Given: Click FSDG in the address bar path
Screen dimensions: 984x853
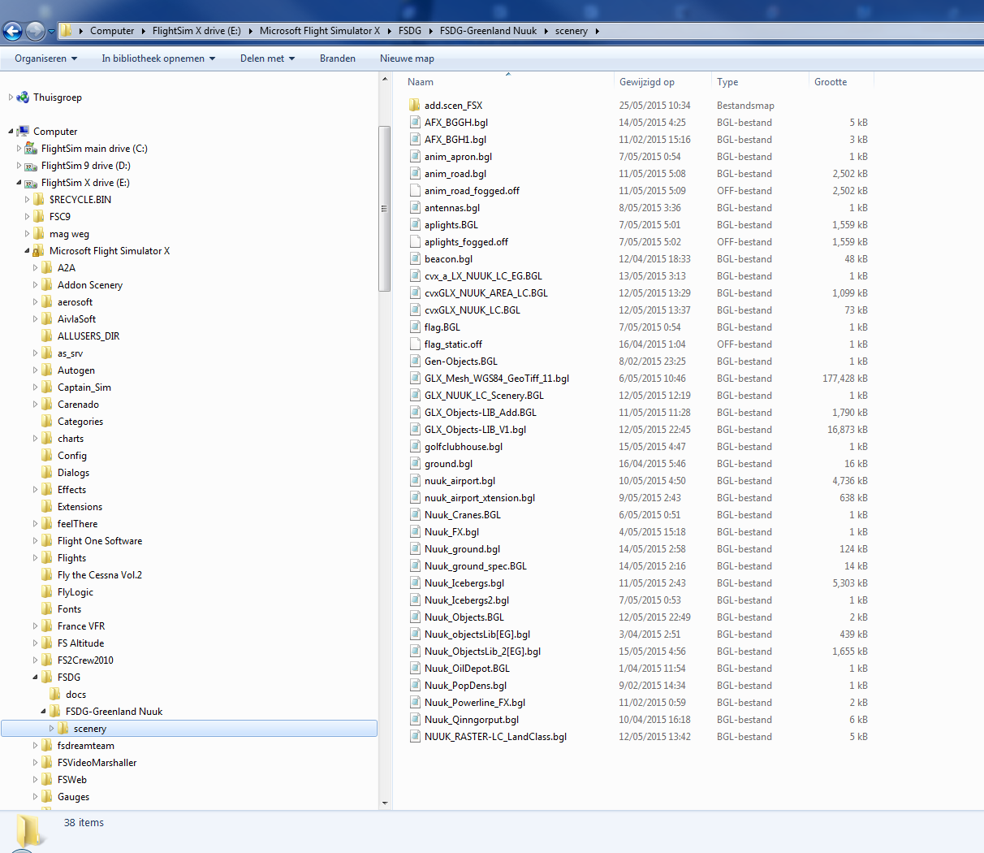Looking at the screenshot, I should click(x=410, y=31).
